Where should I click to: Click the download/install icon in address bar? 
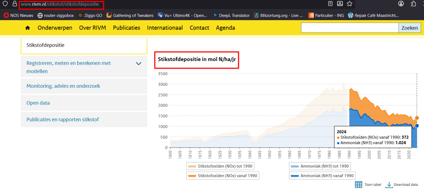(x=340, y=4)
